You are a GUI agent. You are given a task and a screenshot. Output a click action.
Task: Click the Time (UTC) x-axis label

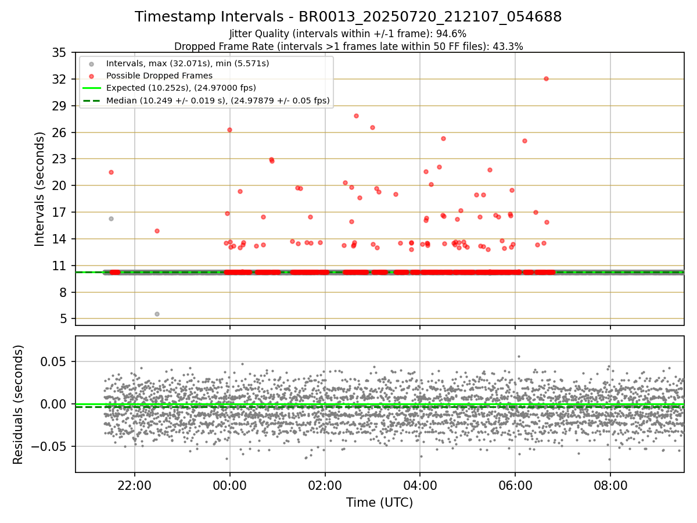coord(380,503)
